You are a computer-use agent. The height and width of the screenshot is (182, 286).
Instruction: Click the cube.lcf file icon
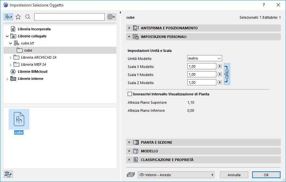pos(16,43)
